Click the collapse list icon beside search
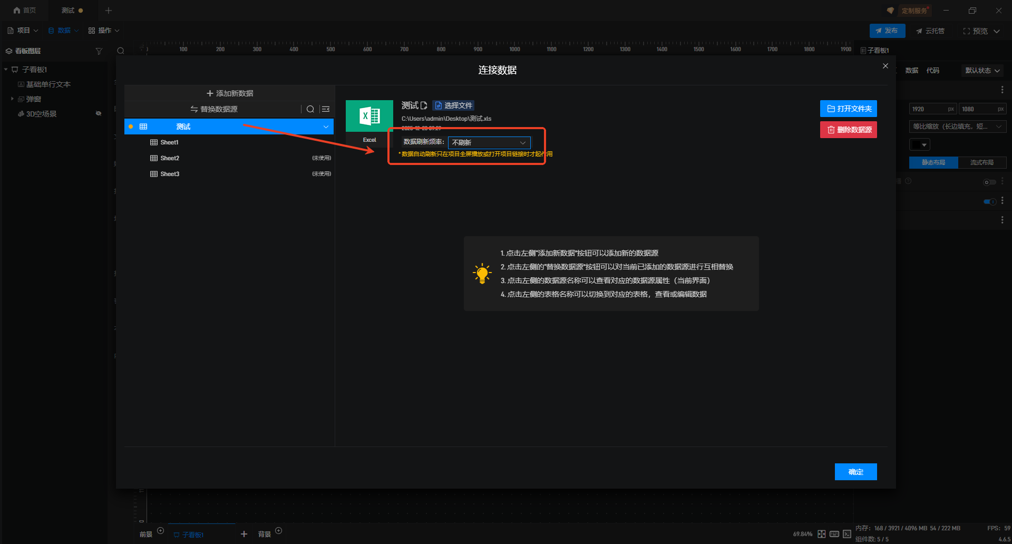 (326, 109)
